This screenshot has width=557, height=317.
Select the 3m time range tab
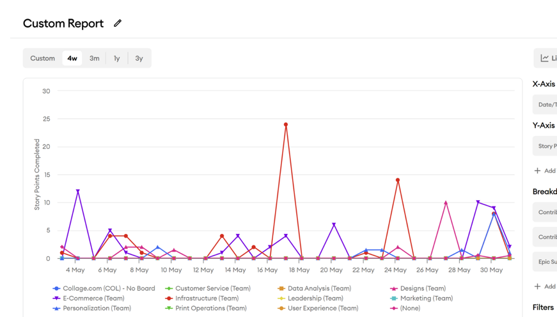tap(94, 58)
